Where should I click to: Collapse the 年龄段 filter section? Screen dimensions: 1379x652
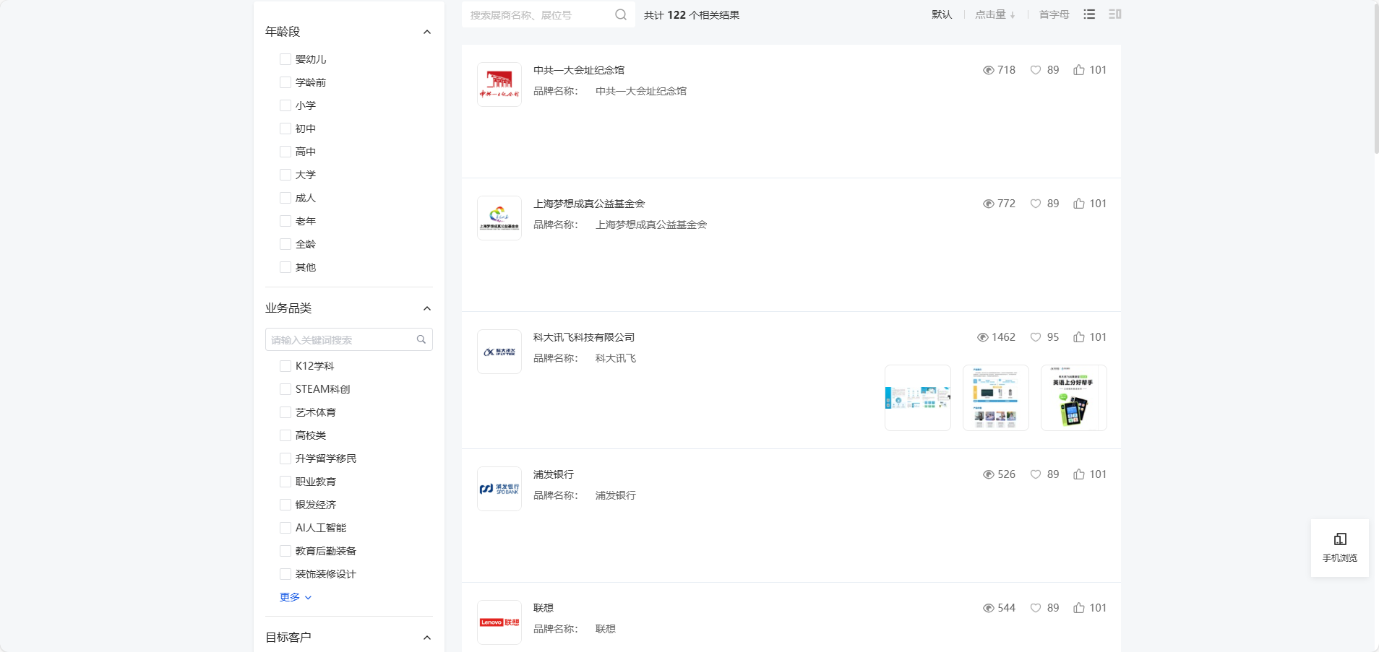click(x=426, y=32)
